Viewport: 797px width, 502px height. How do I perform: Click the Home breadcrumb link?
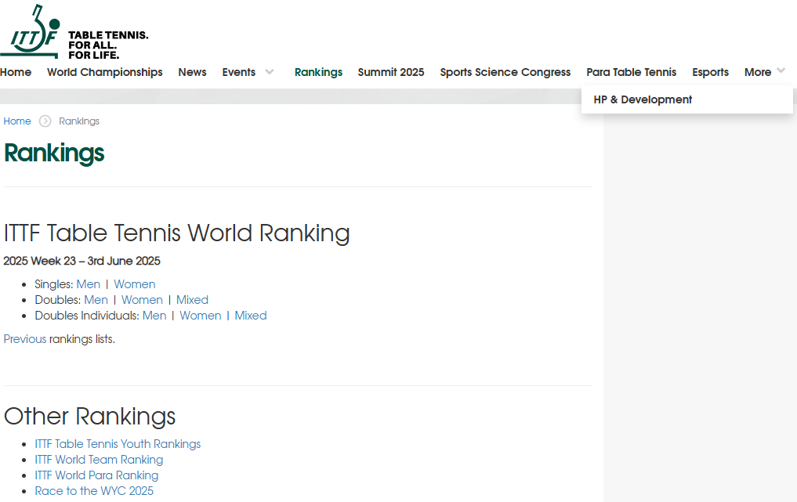(17, 121)
